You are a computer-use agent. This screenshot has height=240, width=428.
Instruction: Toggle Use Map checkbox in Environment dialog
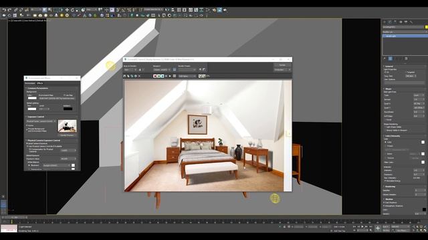point(64,95)
